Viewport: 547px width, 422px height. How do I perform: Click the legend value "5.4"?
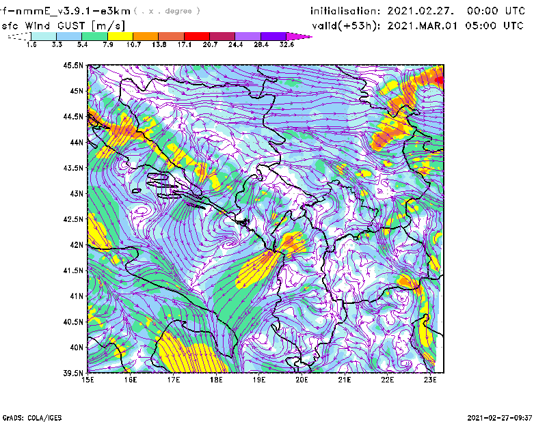pyautogui.click(x=82, y=44)
